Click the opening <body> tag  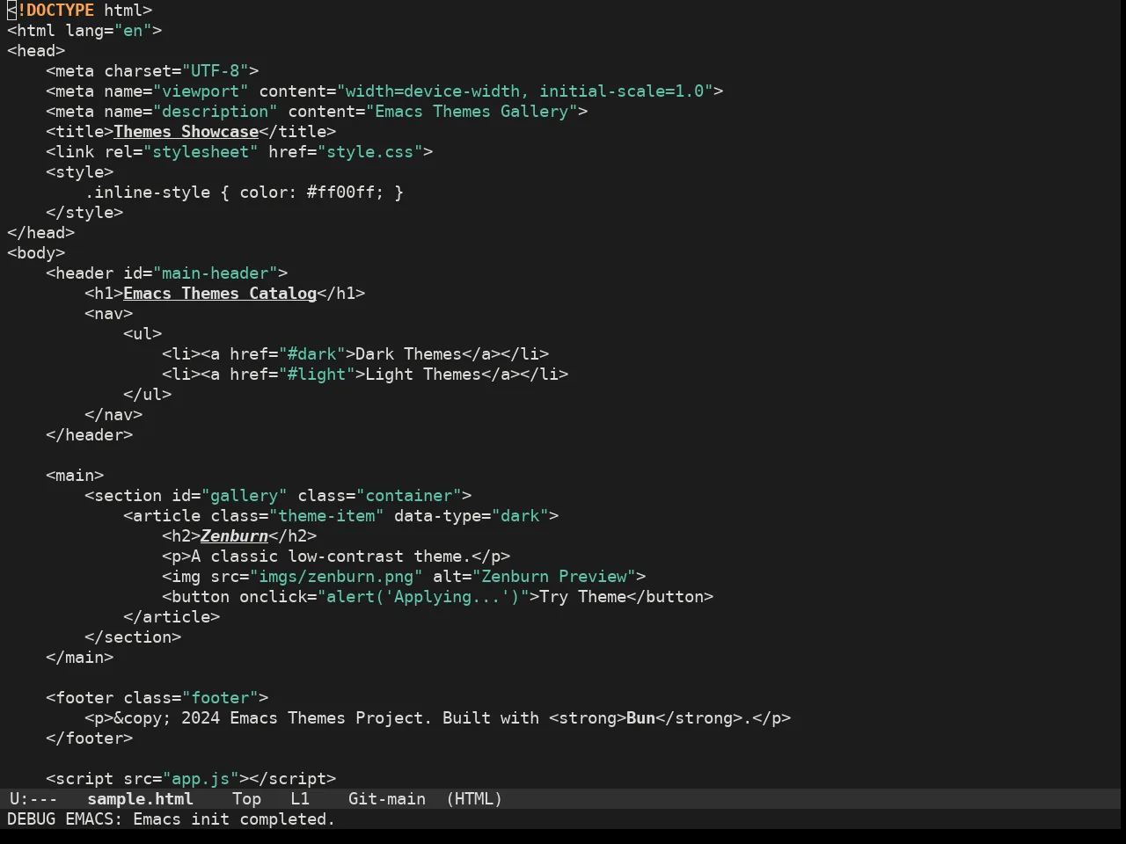[36, 253]
